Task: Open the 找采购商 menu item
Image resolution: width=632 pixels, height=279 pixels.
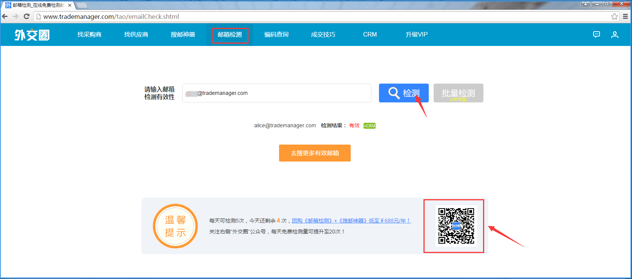Action: 89,35
